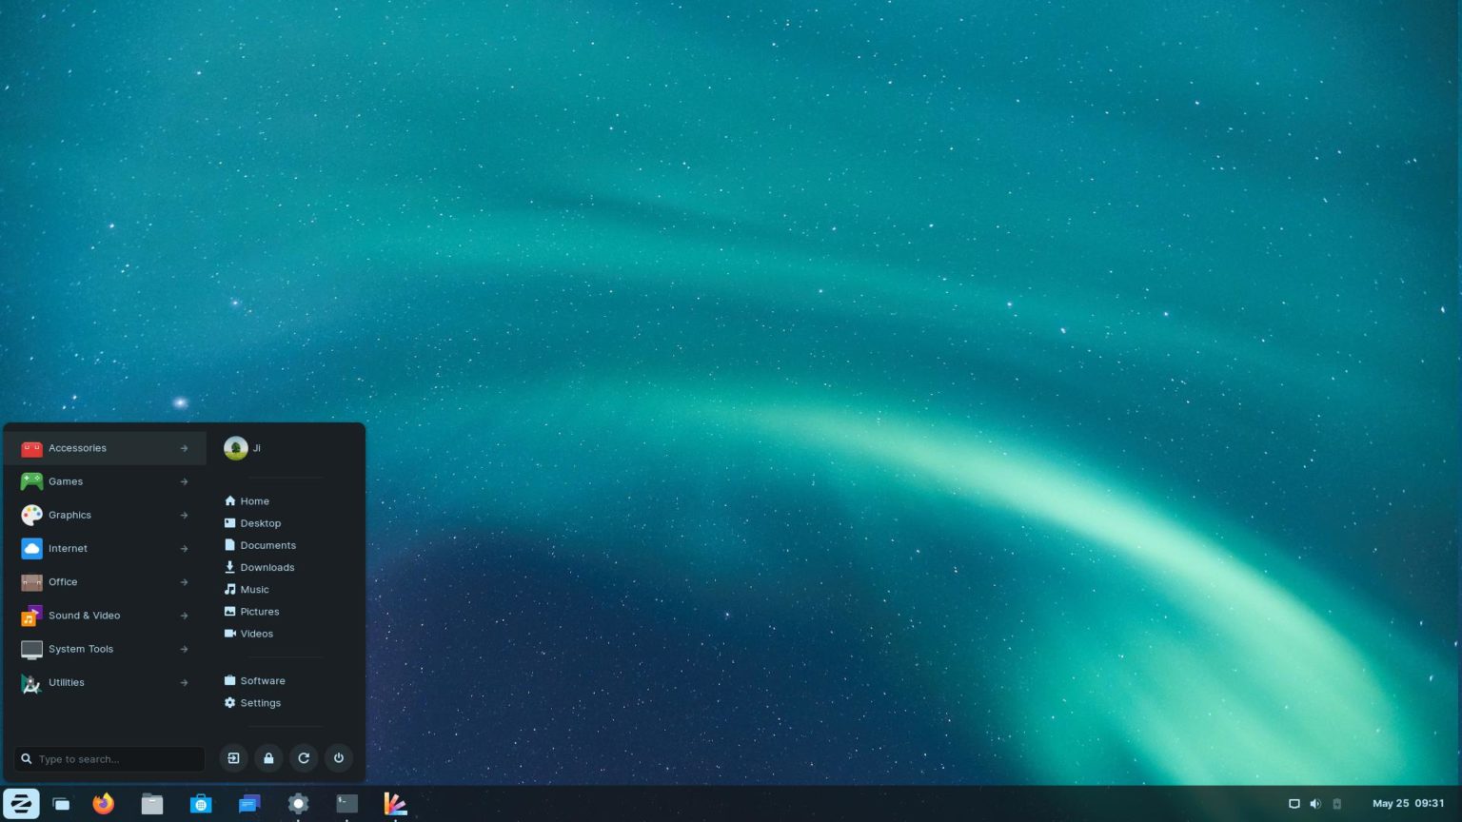
Task: Open Firefox from the taskbar
Action: [x=103, y=804]
